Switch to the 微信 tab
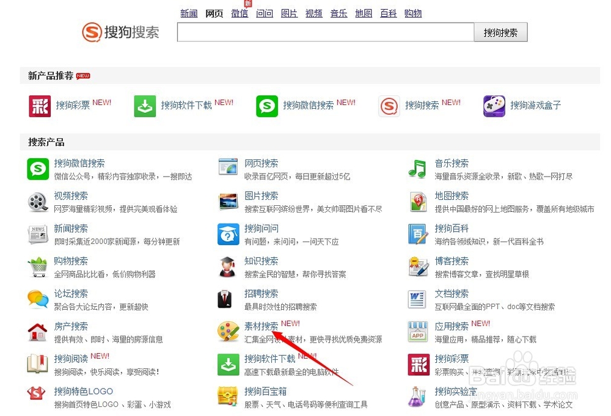This screenshot has height=416, width=611. point(240,13)
